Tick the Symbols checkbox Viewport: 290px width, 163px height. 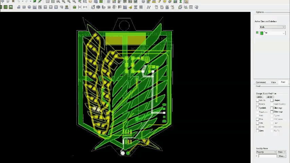[257, 108]
